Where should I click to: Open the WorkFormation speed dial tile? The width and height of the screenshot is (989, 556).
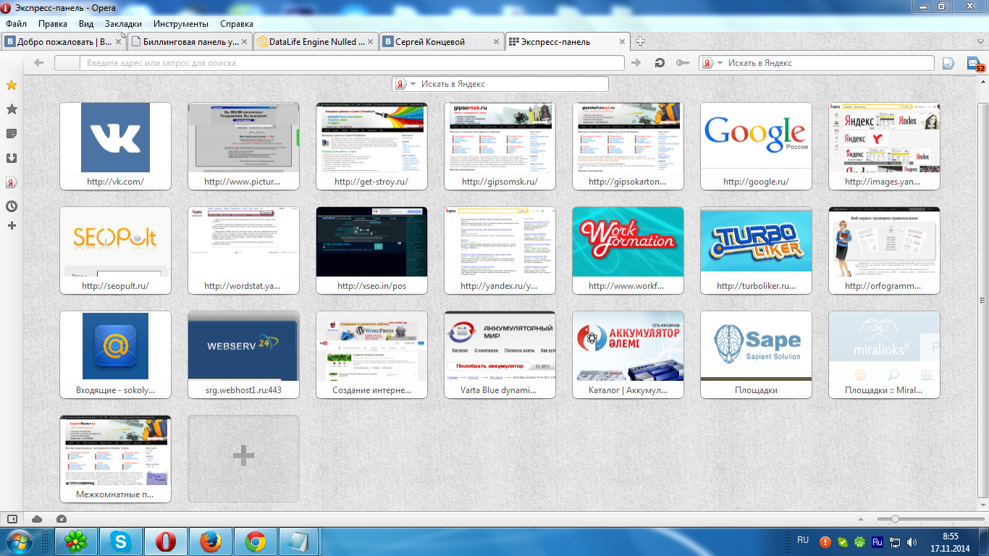pyautogui.click(x=628, y=250)
